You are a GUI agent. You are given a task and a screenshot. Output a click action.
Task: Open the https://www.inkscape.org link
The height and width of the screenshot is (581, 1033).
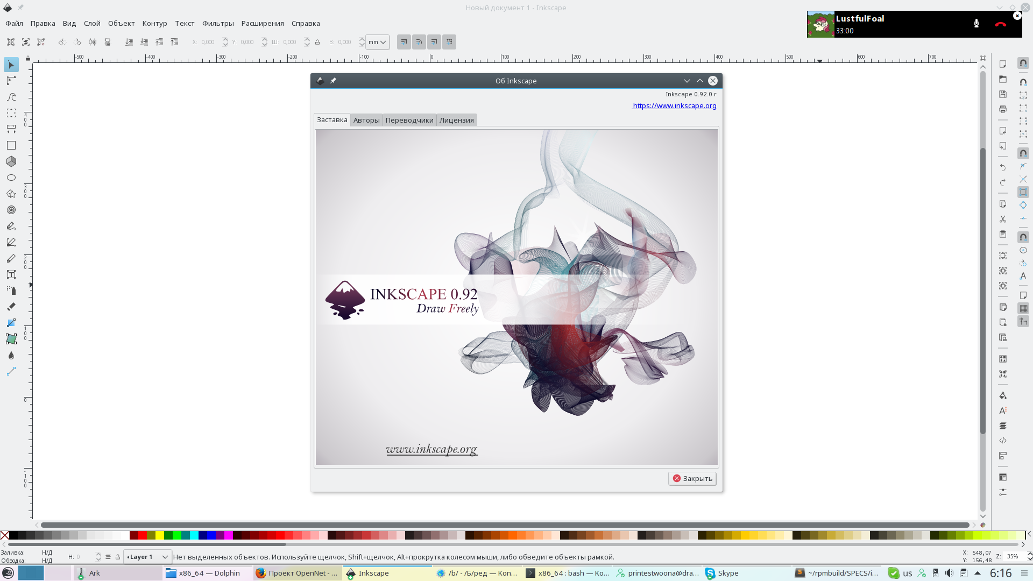point(674,105)
